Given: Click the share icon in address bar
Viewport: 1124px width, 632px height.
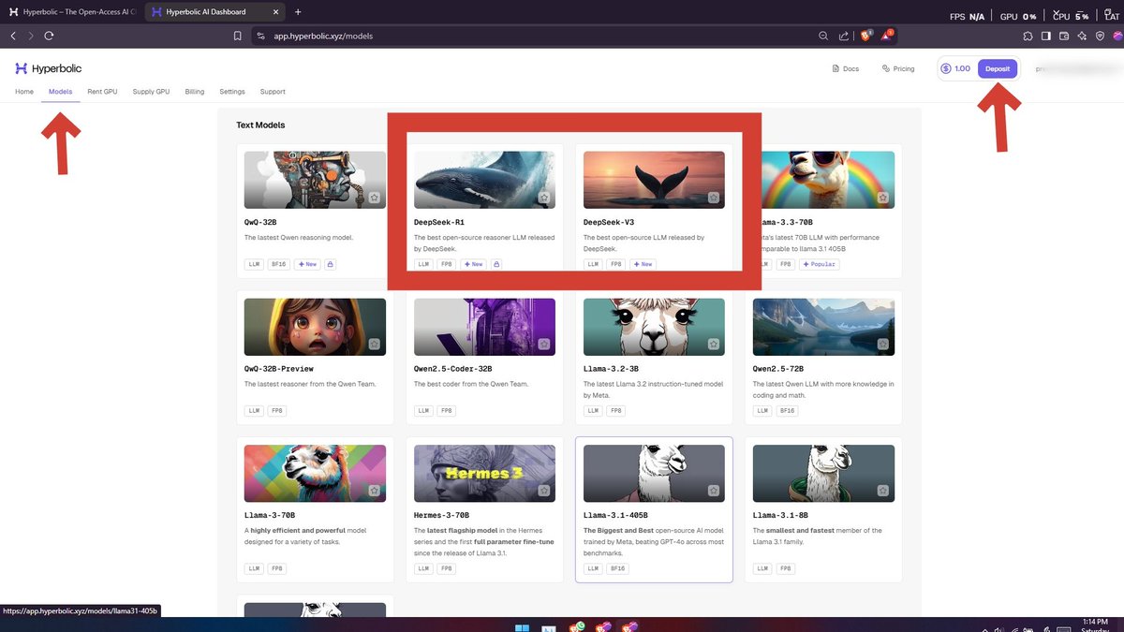Looking at the screenshot, I should 844,36.
